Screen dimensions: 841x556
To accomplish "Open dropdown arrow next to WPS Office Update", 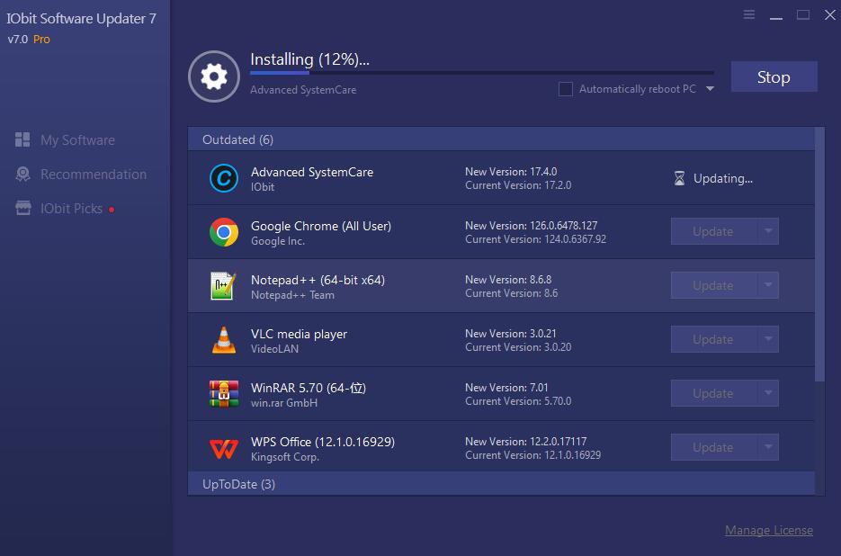I will (x=768, y=447).
